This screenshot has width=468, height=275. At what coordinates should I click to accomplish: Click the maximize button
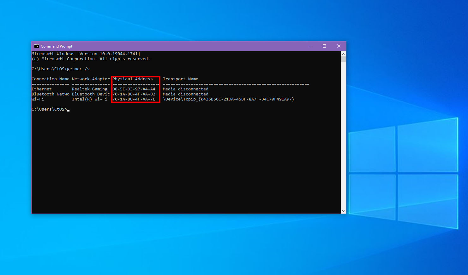(x=324, y=46)
